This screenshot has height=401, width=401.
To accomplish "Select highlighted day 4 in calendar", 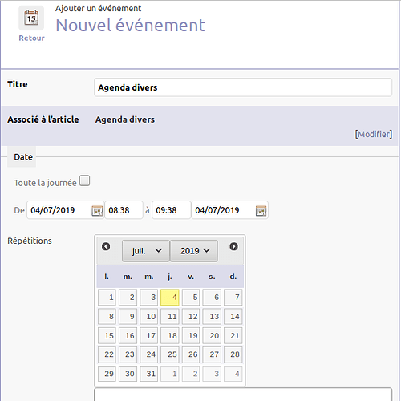I will pyautogui.click(x=170, y=298).
